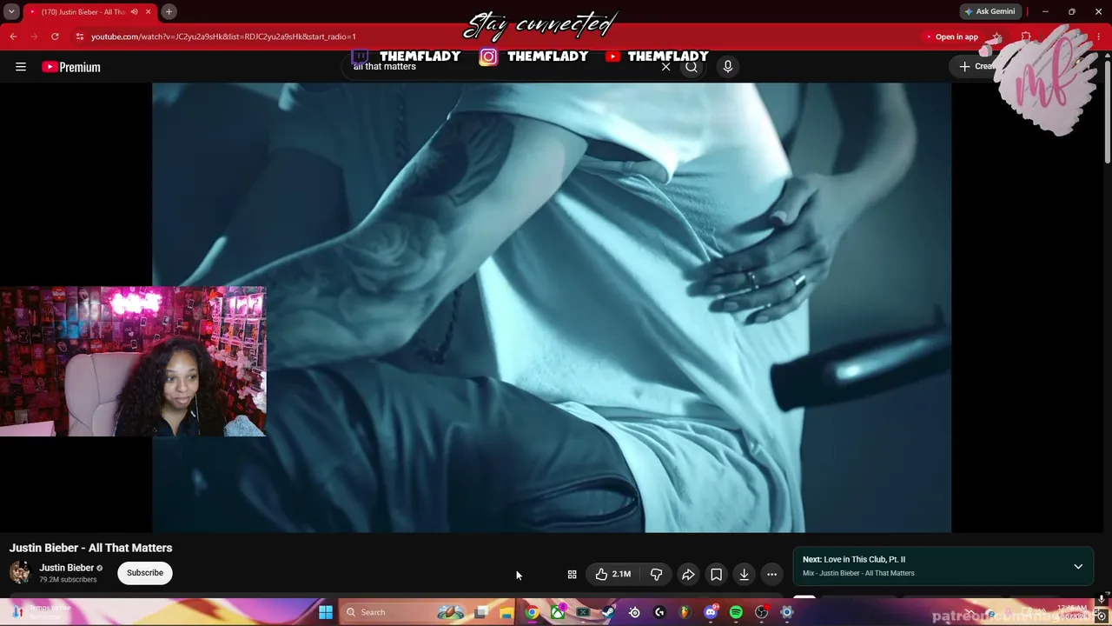This screenshot has height=626, width=1112.
Task: Open OBS Studio from the taskbar
Action: pyautogui.click(x=762, y=612)
